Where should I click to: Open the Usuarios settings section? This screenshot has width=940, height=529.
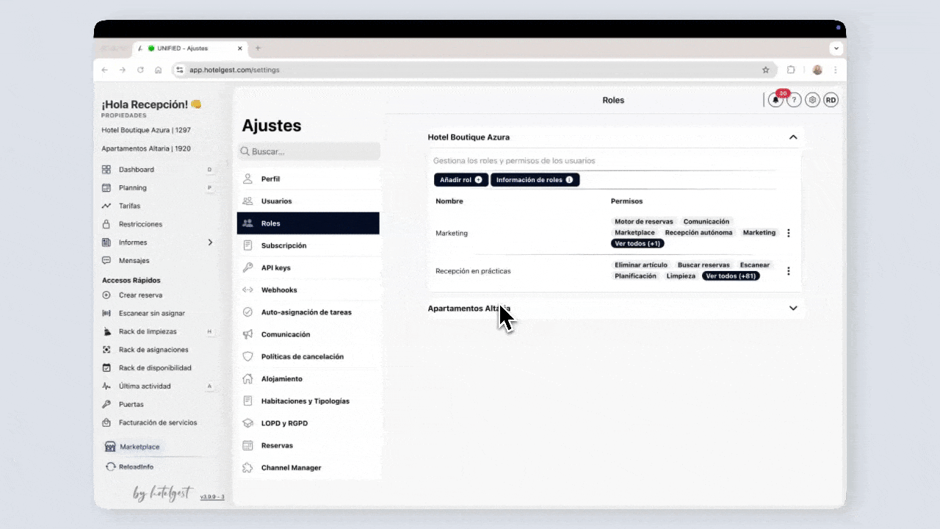click(276, 201)
